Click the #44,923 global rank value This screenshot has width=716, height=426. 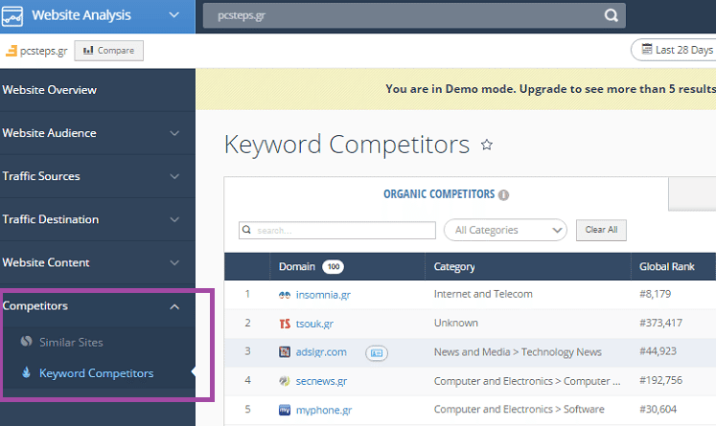pyautogui.click(x=658, y=351)
